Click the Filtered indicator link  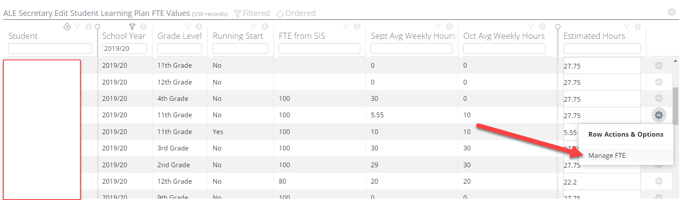tap(252, 13)
